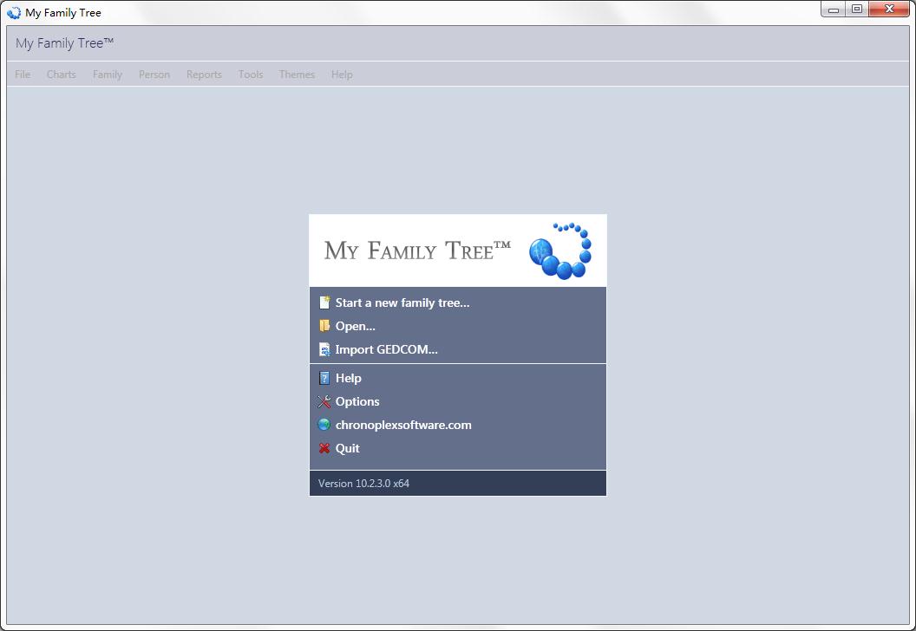916x631 pixels.
Task: Click the red X Quit icon
Action: pos(324,448)
